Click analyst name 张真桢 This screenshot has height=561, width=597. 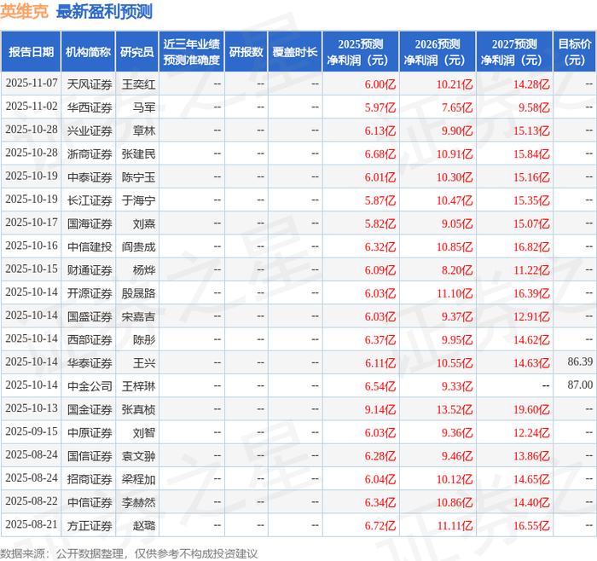point(138,409)
